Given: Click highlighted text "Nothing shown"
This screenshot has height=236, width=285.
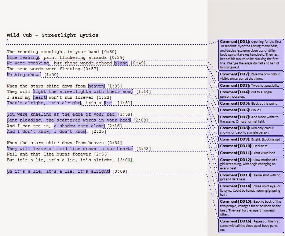Looking at the screenshot, I should [x=24, y=75].
